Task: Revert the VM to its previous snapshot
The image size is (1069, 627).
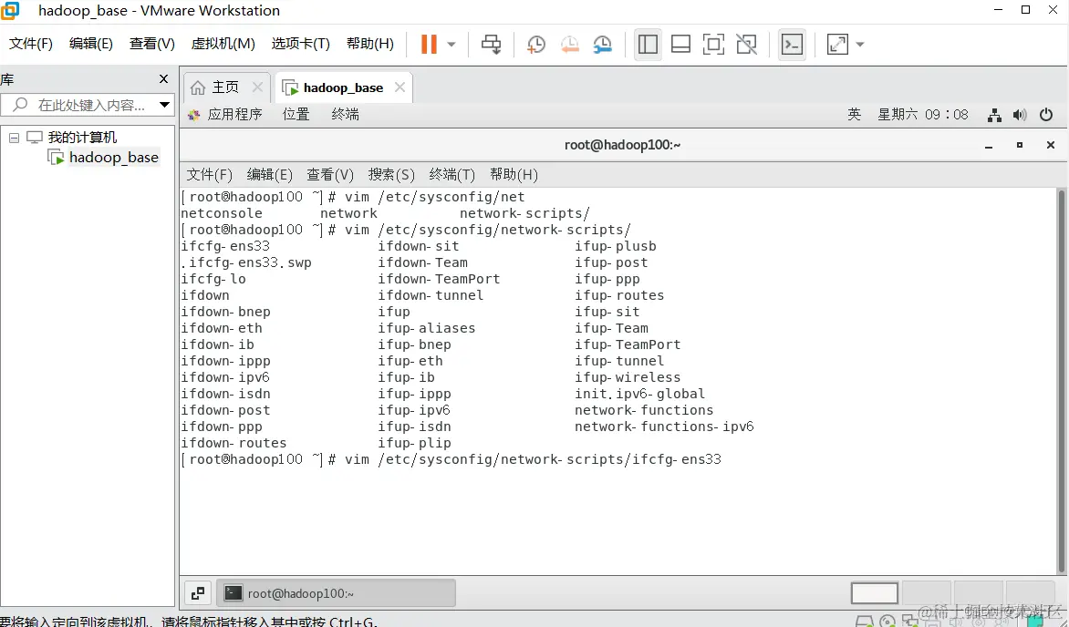Action: click(x=569, y=45)
